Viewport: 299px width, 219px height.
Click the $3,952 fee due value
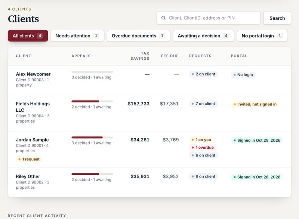click(171, 176)
